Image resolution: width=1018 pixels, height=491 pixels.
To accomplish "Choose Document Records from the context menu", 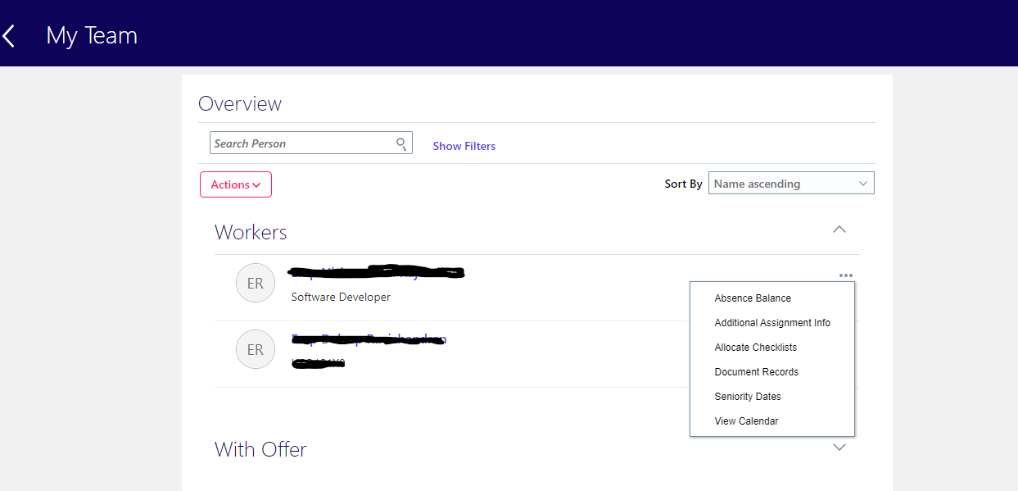I will pyautogui.click(x=756, y=371).
